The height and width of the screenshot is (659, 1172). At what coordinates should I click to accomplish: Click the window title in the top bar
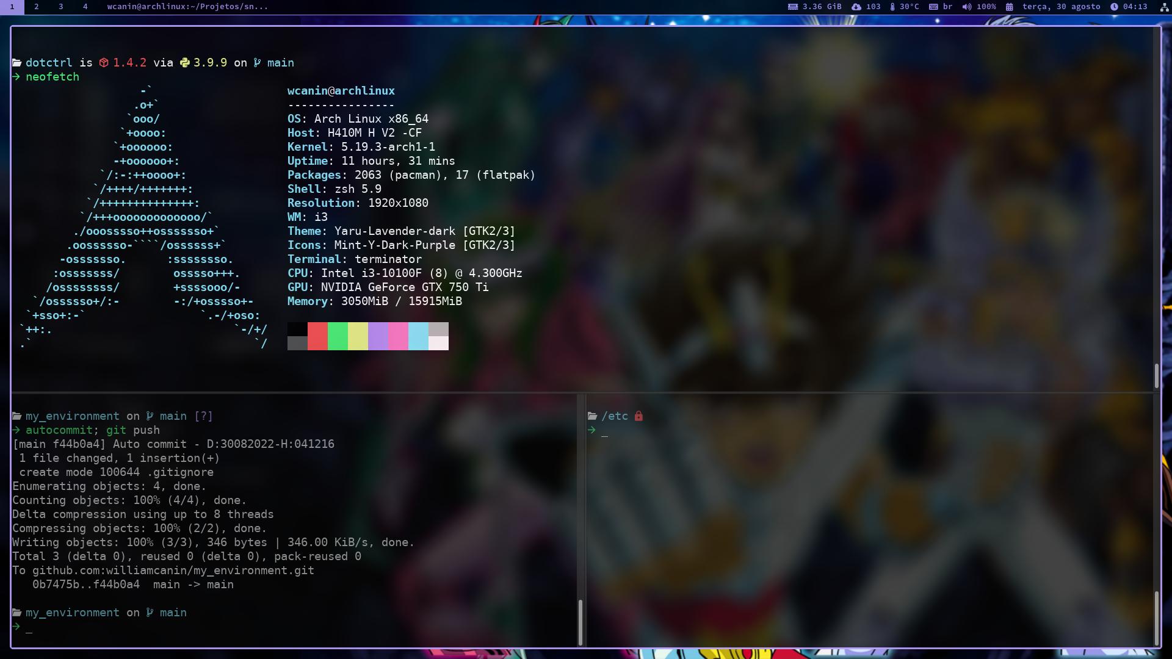187,7
